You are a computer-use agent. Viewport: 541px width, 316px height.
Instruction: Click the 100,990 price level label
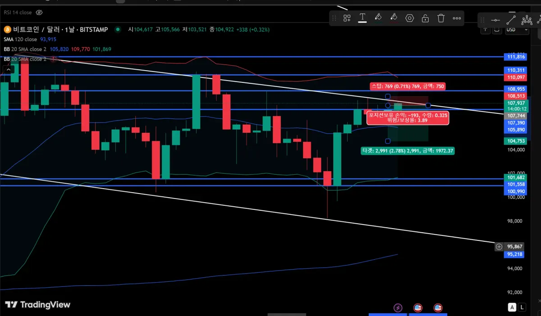click(x=516, y=191)
